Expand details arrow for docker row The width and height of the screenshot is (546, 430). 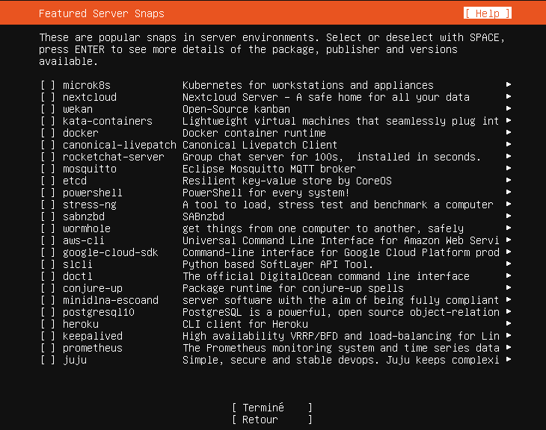(509, 132)
